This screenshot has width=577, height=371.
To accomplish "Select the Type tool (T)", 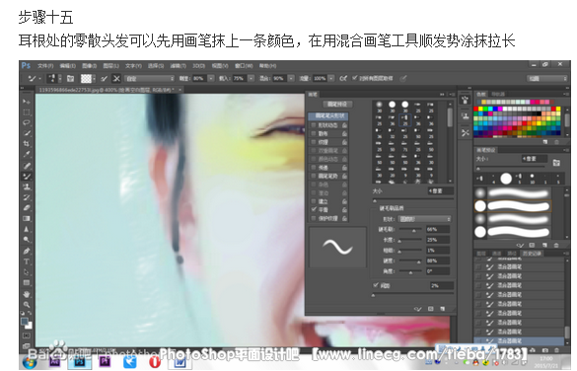I will (27, 261).
